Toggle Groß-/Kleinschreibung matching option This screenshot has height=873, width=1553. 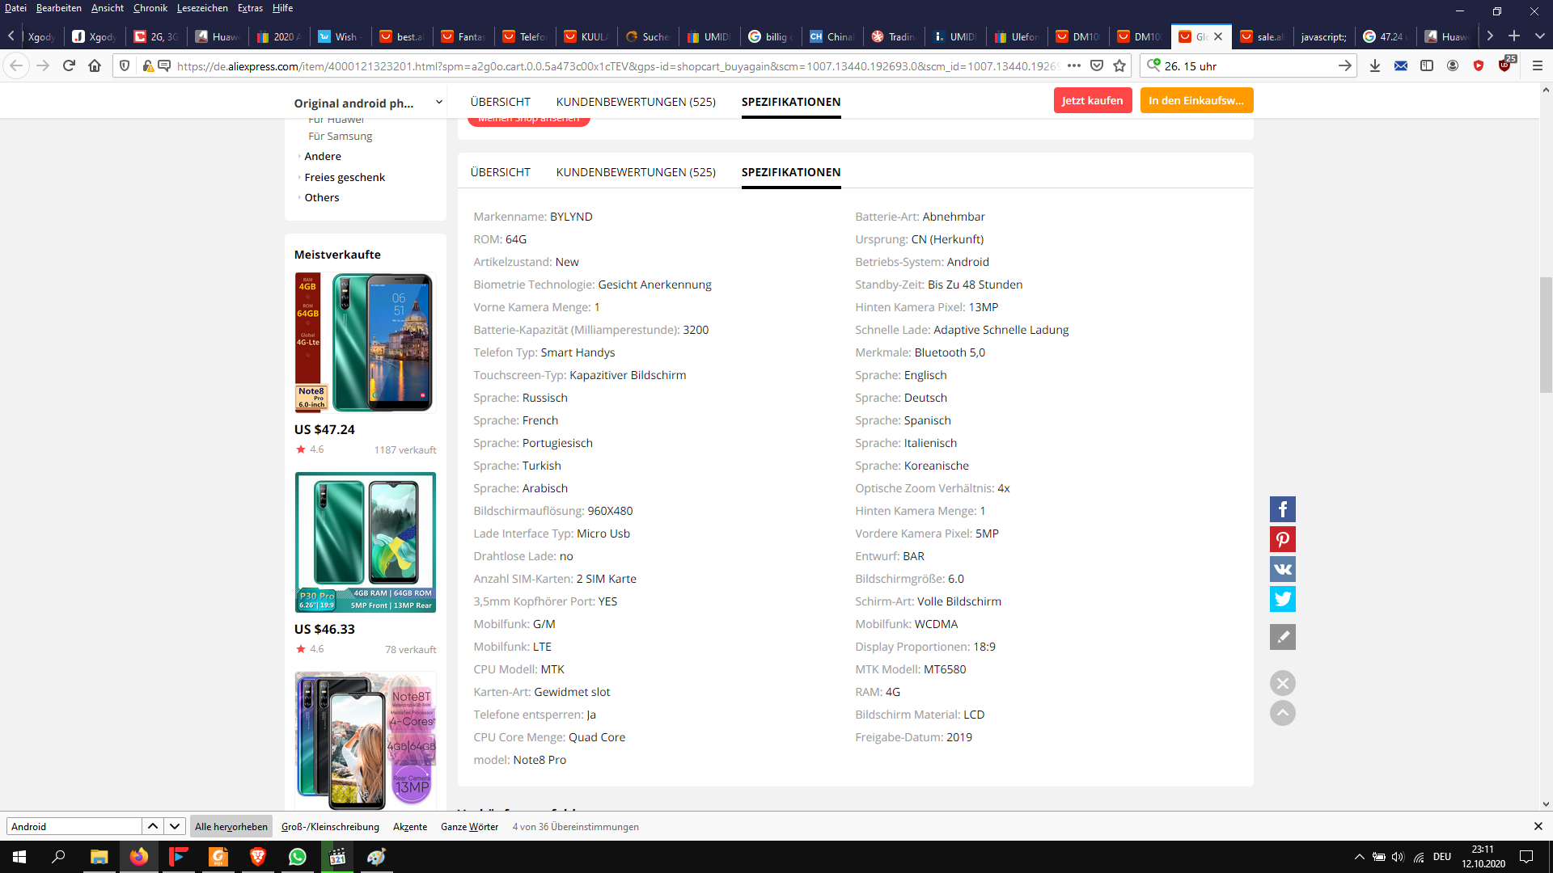(330, 826)
